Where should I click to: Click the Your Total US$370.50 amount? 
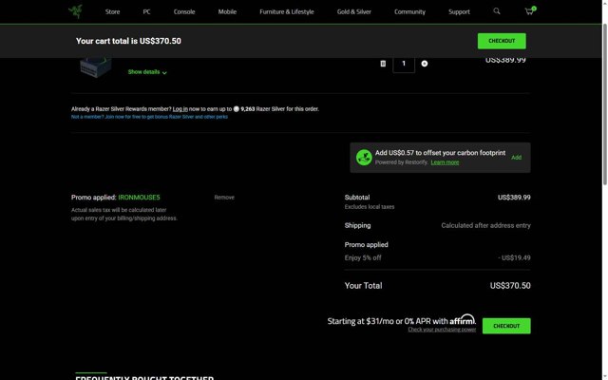(x=510, y=286)
